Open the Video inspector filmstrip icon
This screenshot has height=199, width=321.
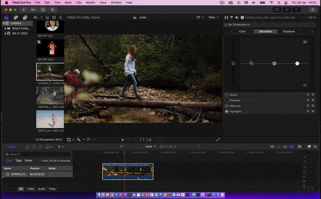226,18
